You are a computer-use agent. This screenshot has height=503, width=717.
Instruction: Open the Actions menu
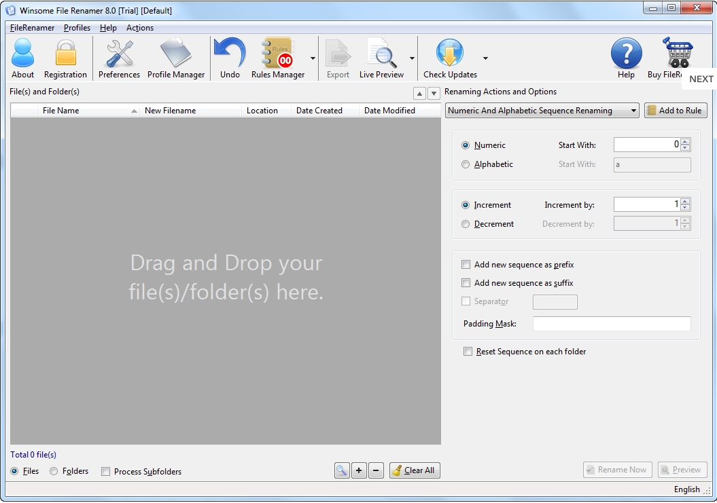(x=139, y=28)
